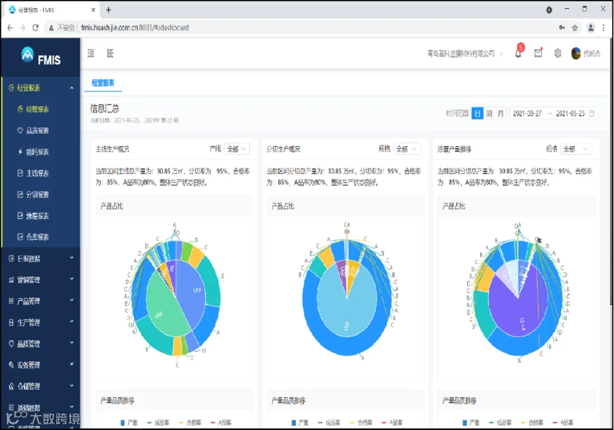614x430 pixels.
Task: Click the FMIS logo
Action: [41, 56]
